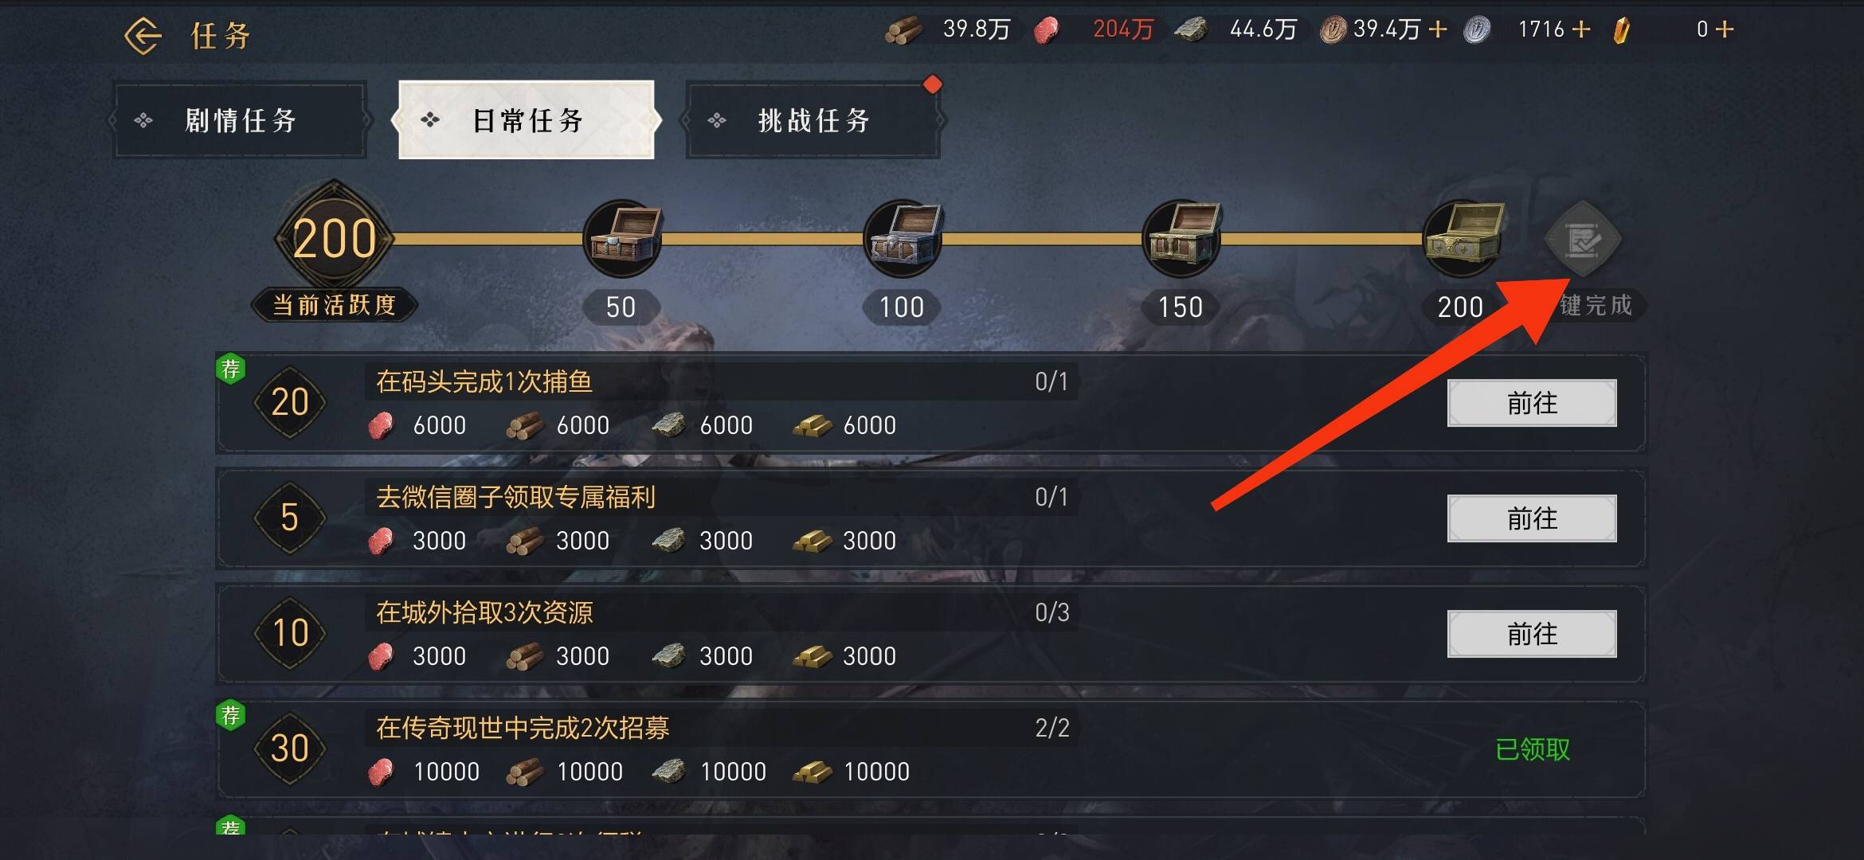Open the 100 activity silver chest
The image size is (1864, 860).
point(903,238)
